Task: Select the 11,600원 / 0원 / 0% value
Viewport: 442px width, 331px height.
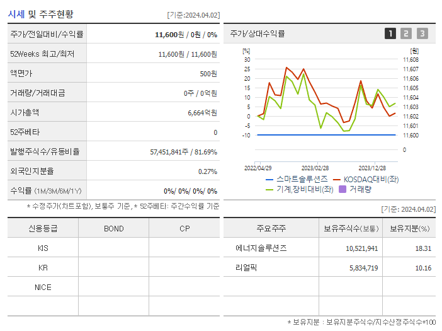Action: click(x=186, y=35)
